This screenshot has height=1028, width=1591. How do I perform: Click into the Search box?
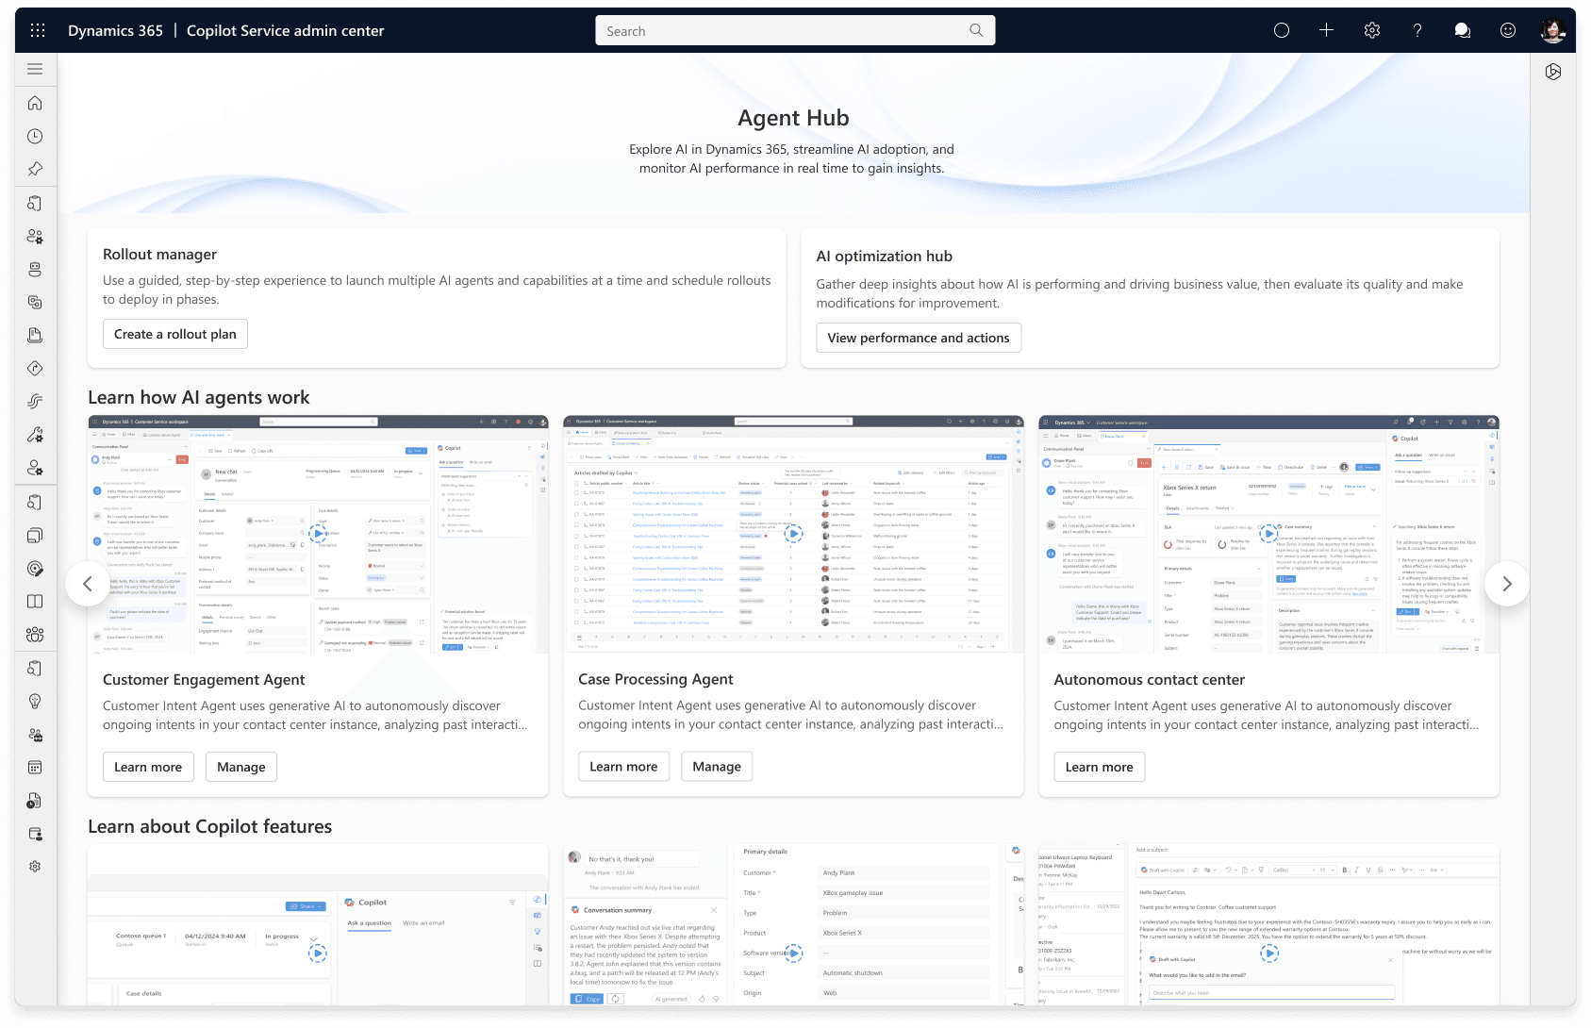pyautogui.click(x=795, y=30)
